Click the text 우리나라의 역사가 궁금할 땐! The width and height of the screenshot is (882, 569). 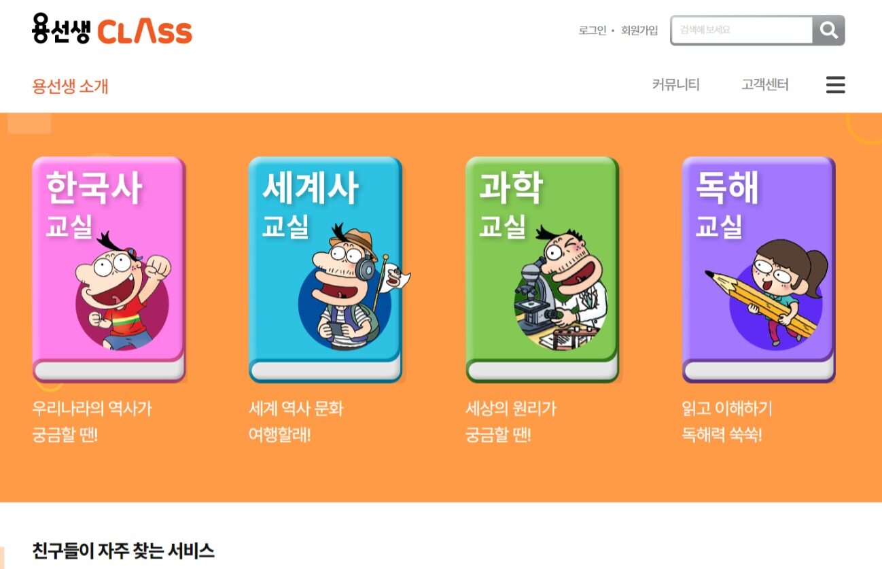pos(92,421)
